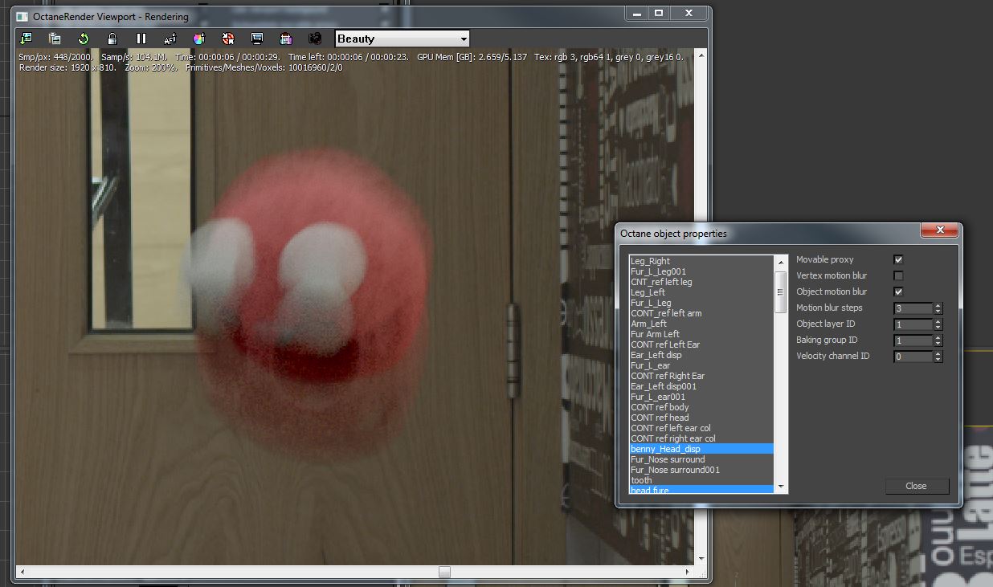The width and height of the screenshot is (993, 587).
Task: Select CONT ref Left Ear list entry
Action: point(701,344)
